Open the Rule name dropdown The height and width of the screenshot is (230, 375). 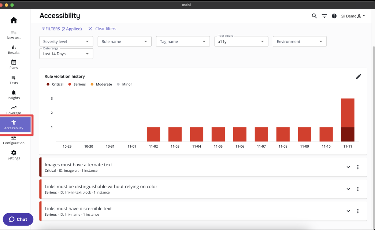[125, 41]
